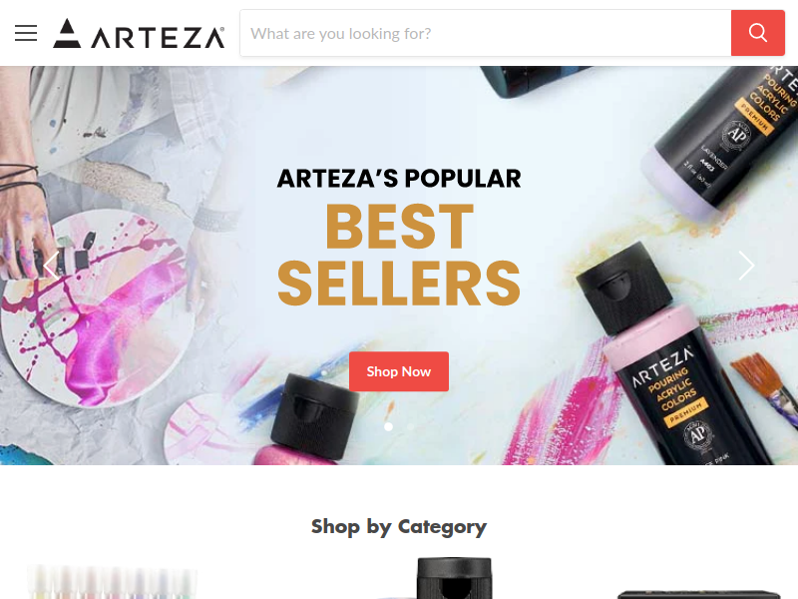Click the ARTEZA wordmark to go home
Screen dimensions: 798x599
coord(158,37)
